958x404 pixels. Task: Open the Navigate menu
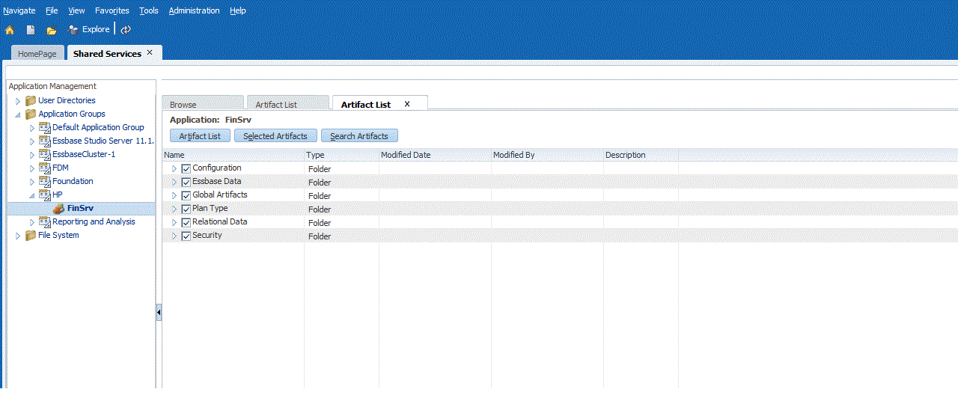point(19,10)
